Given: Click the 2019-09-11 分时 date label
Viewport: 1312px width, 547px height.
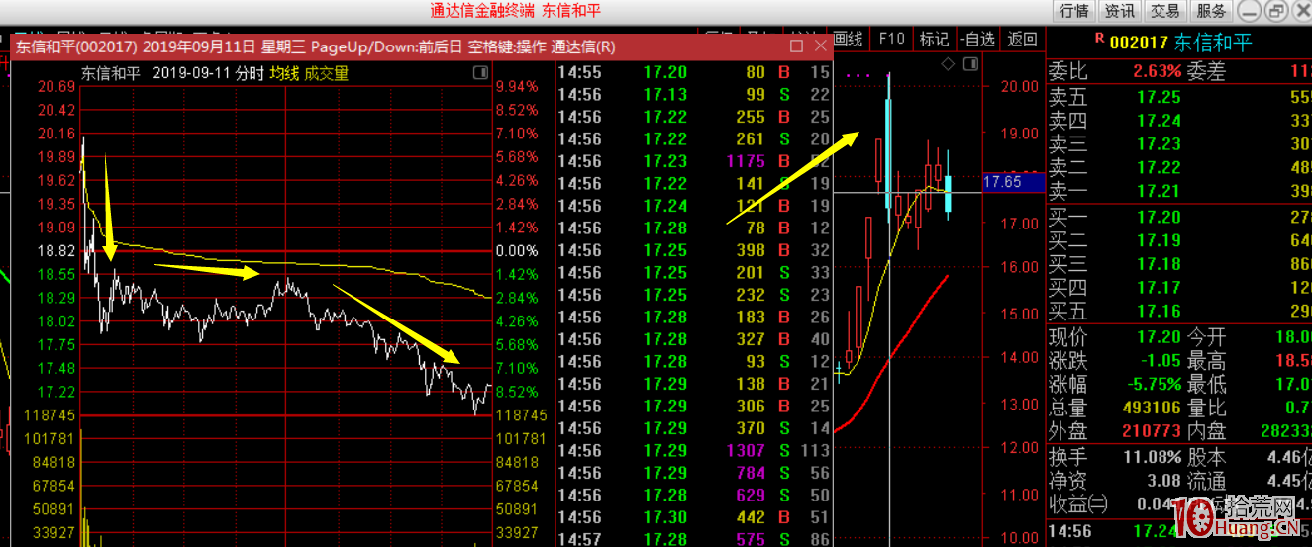Looking at the screenshot, I should [210, 73].
